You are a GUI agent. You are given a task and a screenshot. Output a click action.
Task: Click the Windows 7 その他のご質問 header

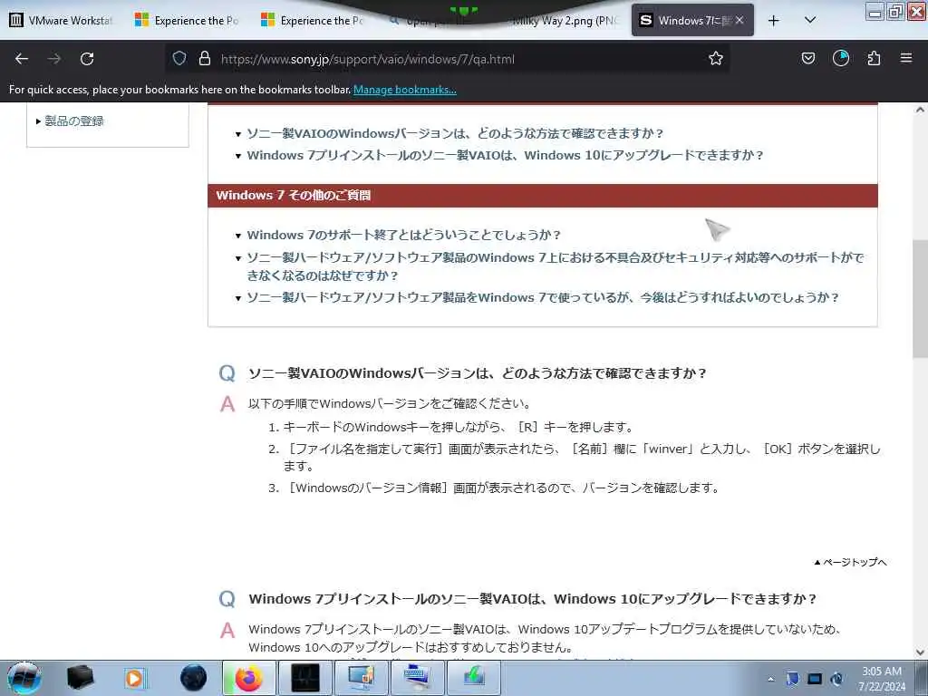[x=543, y=196]
